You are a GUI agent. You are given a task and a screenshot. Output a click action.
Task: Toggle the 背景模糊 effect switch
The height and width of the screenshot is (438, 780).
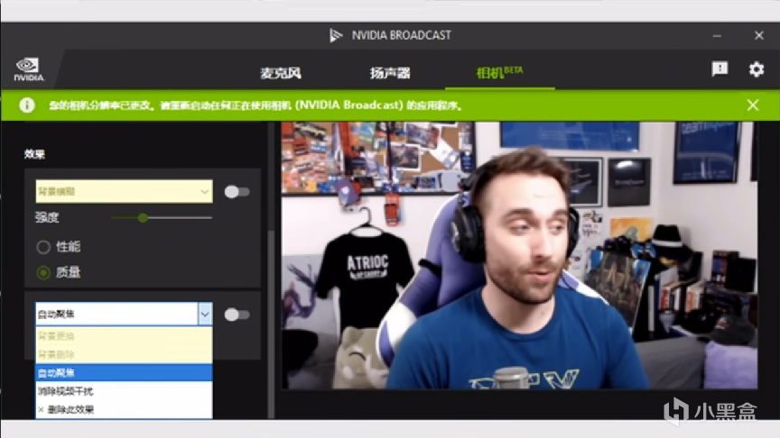click(x=237, y=192)
